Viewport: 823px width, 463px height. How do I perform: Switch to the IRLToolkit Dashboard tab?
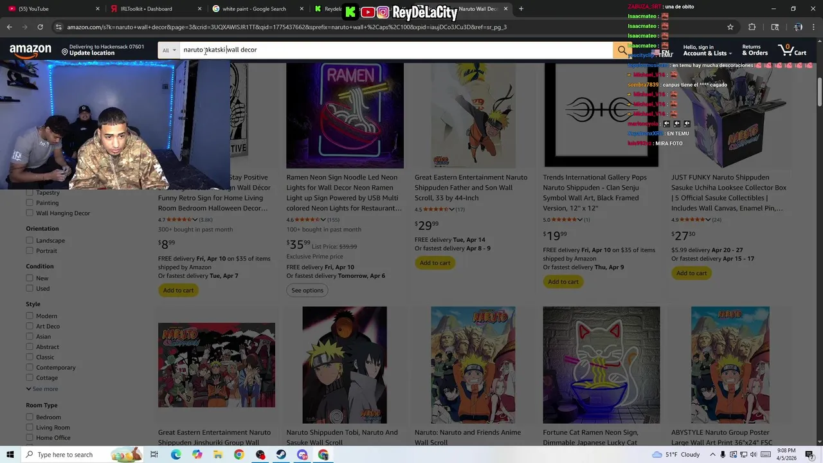(x=146, y=9)
